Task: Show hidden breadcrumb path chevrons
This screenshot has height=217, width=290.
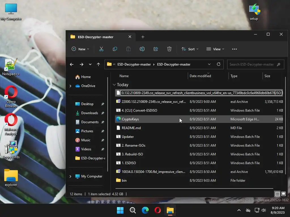Action: [114, 64]
